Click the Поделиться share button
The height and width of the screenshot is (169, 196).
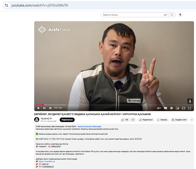tap(146, 120)
